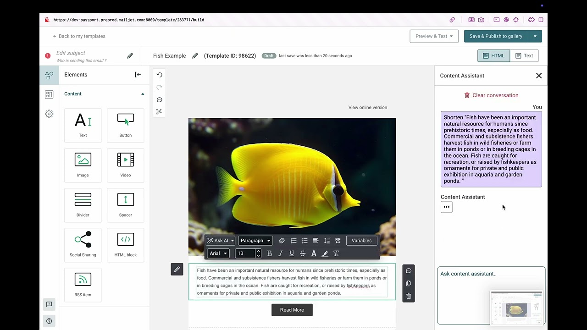The width and height of the screenshot is (587, 330).
Task: Collapse the Content section
Action: 143,94
